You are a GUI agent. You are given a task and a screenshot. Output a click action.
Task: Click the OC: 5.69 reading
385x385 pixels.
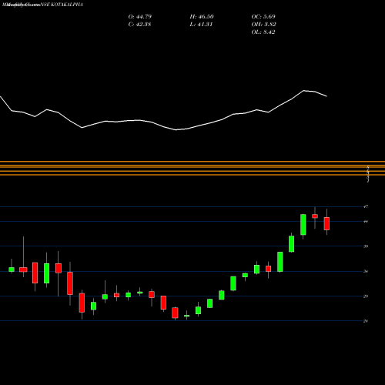(x=263, y=17)
